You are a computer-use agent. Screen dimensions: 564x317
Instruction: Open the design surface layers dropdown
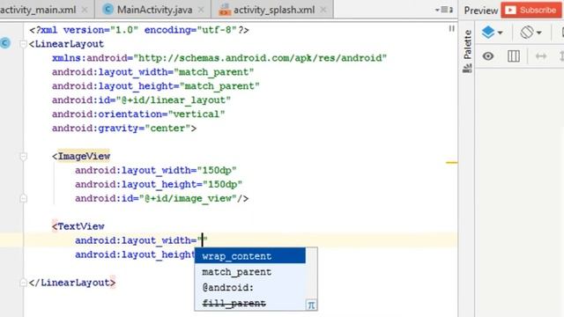(492, 33)
